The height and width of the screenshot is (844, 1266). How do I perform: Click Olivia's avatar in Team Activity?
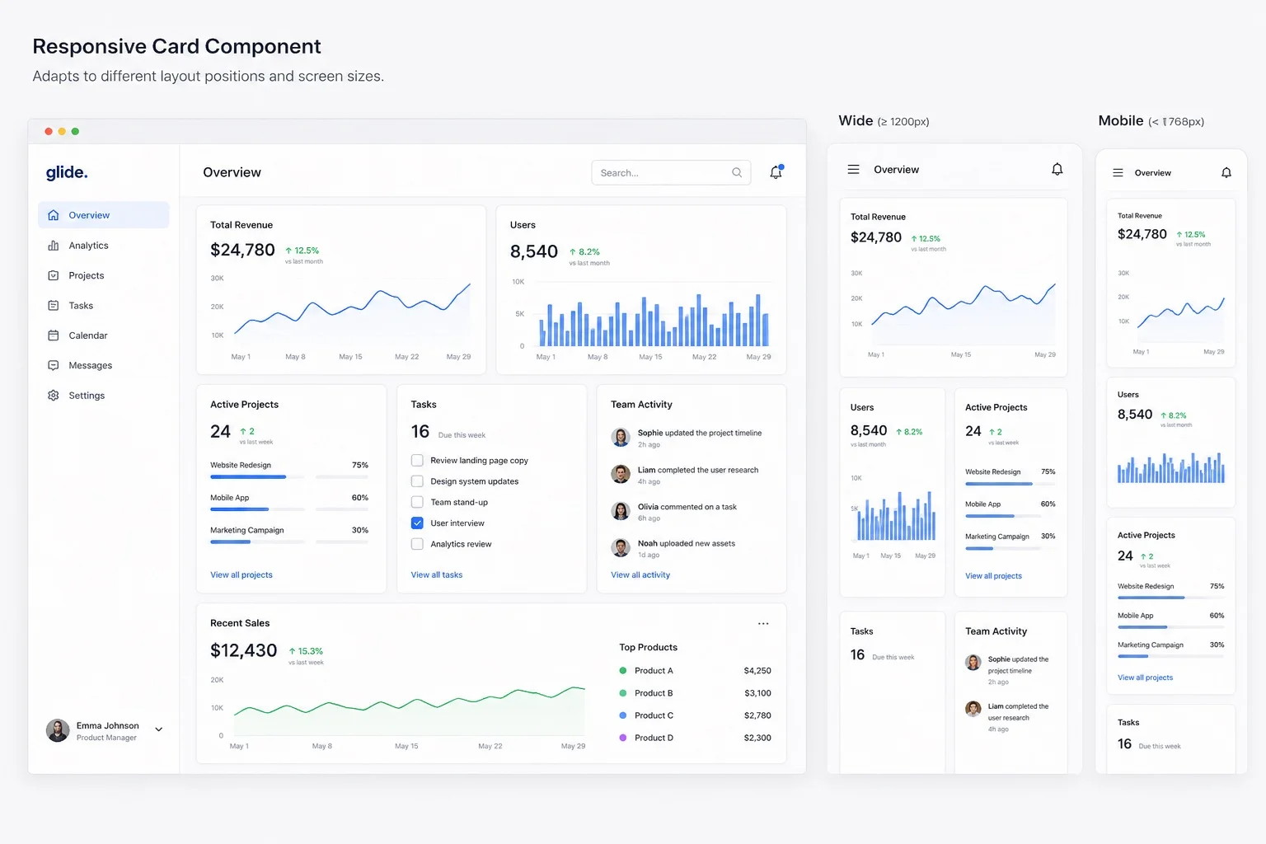click(x=621, y=511)
